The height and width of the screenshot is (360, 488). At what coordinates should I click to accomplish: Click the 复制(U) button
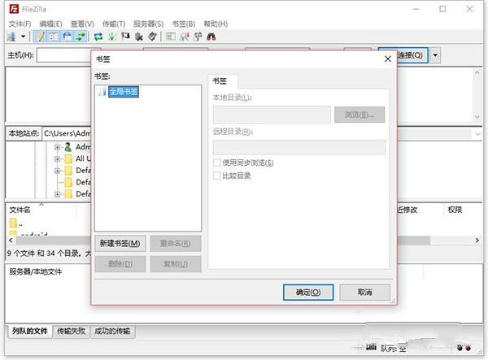[x=176, y=264]
